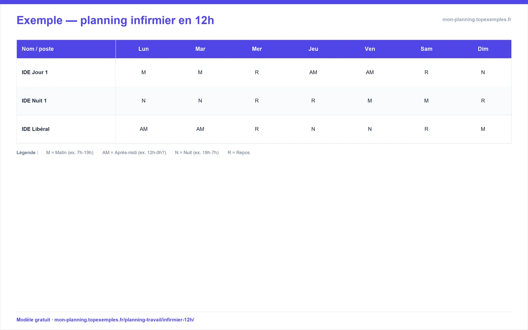Click IDE Nuit 1 Lun cell 'N'
Screen dimensions: 528x330
click(144, 101)
